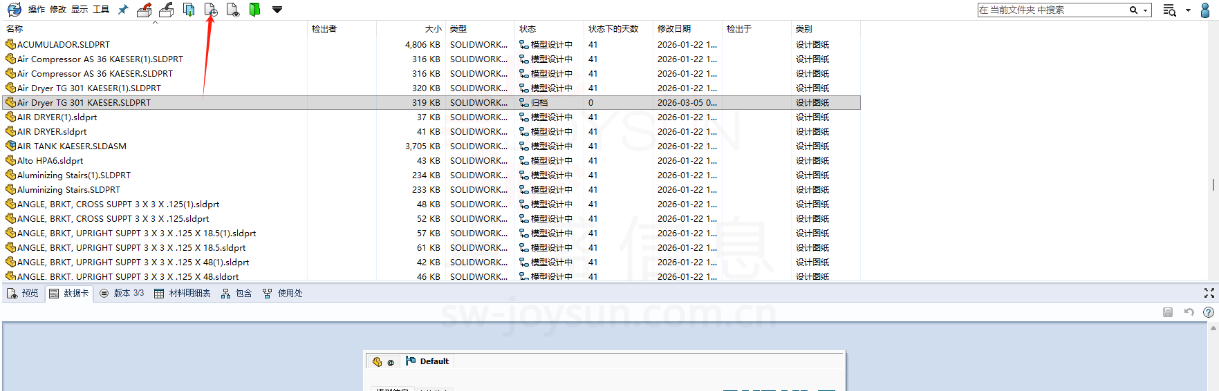Screen dimensions: 1219x391
Task: Click the check out icon with red arrow
Action: click(144, 10)
